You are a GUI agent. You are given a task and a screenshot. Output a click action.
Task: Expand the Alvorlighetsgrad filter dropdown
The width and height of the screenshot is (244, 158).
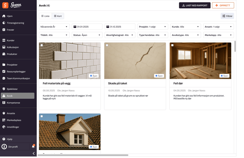(x=119, y=35)
